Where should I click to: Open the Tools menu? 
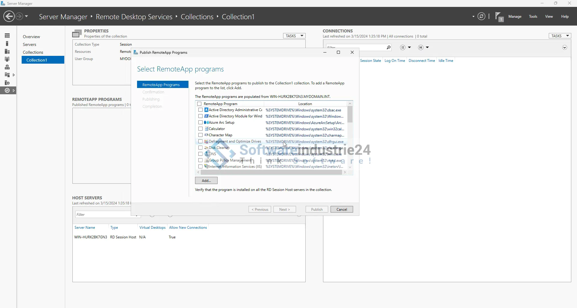[533, 17]
